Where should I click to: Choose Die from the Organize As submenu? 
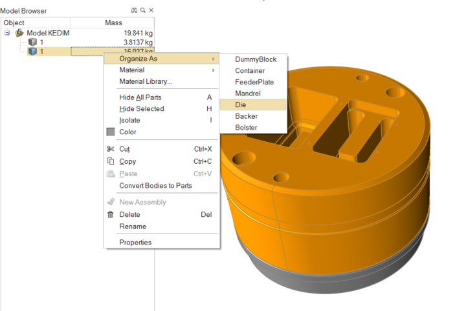click(241, 105)
